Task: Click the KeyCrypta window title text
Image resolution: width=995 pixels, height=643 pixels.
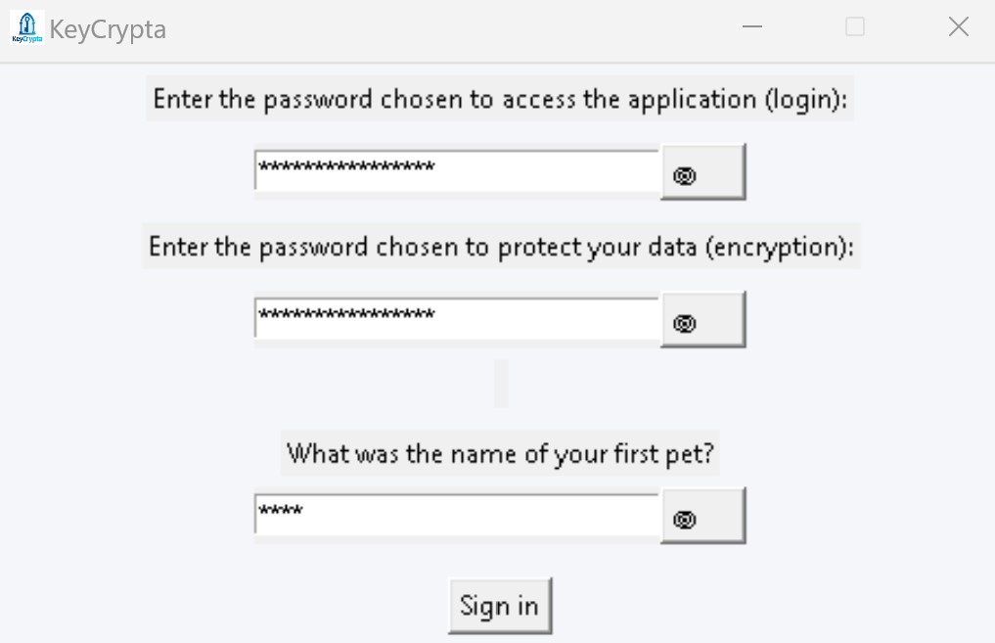Action: pos(108,29)
